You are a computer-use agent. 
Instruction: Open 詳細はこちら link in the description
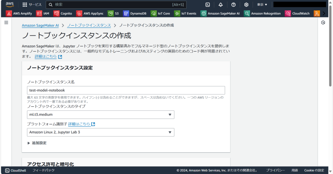tap(48, 56)
